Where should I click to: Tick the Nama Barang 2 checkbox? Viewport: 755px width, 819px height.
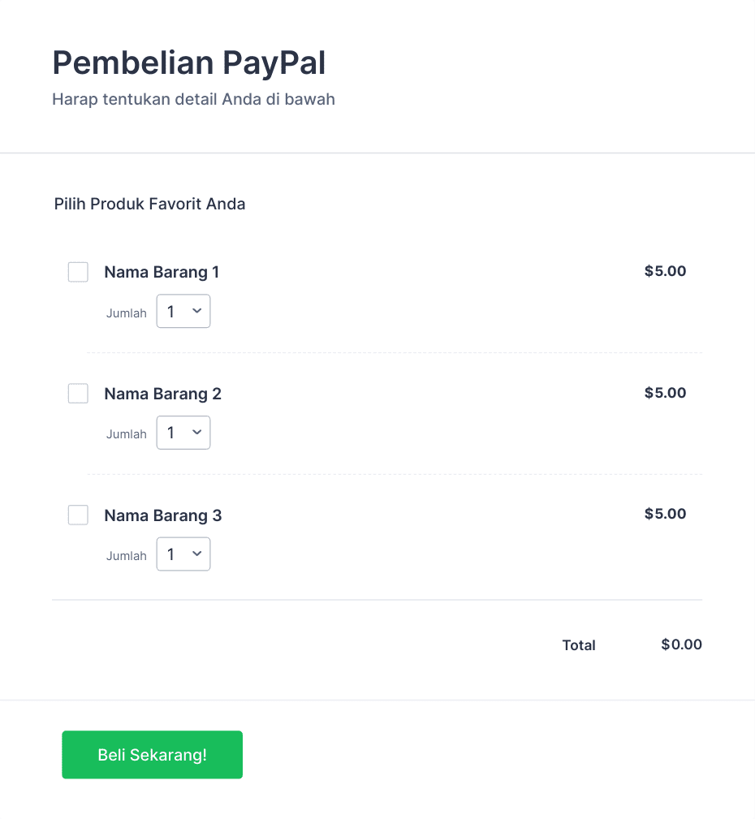pos(78,394)
